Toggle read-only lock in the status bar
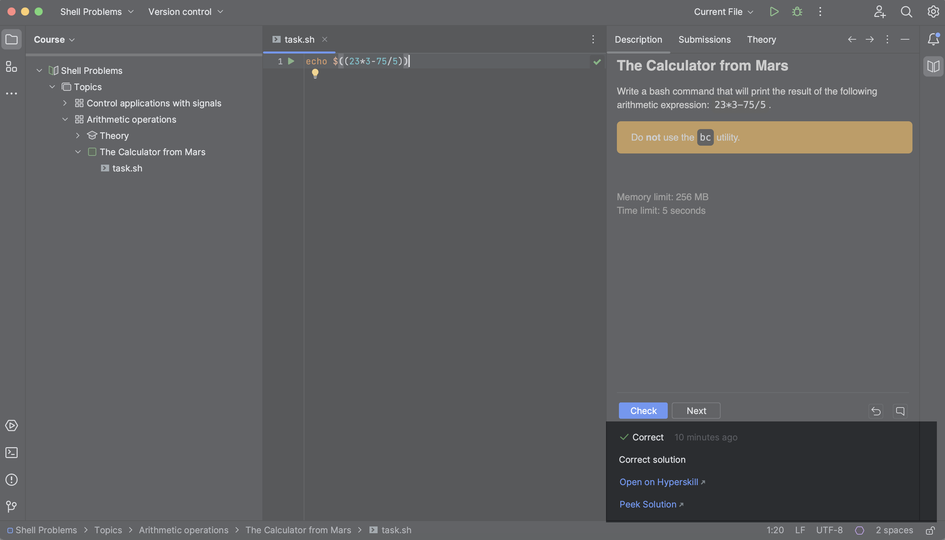The width and height of the screenshot is (945, 540). pos(930,531)
